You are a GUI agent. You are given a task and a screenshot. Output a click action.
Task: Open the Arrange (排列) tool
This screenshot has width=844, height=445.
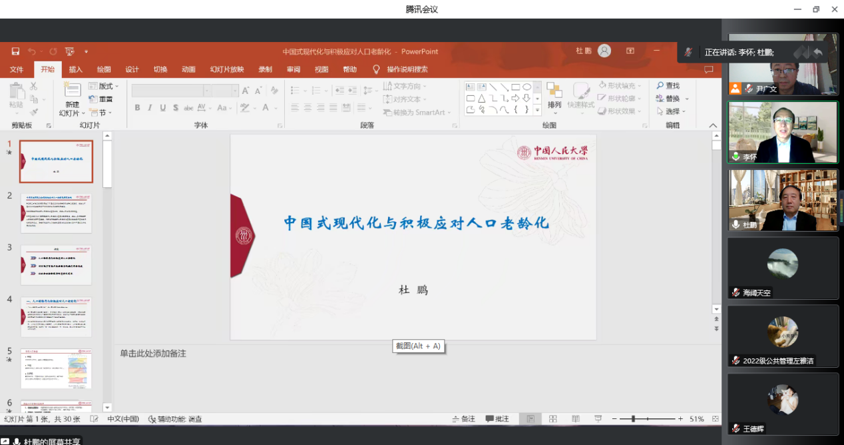click(554, 95)
